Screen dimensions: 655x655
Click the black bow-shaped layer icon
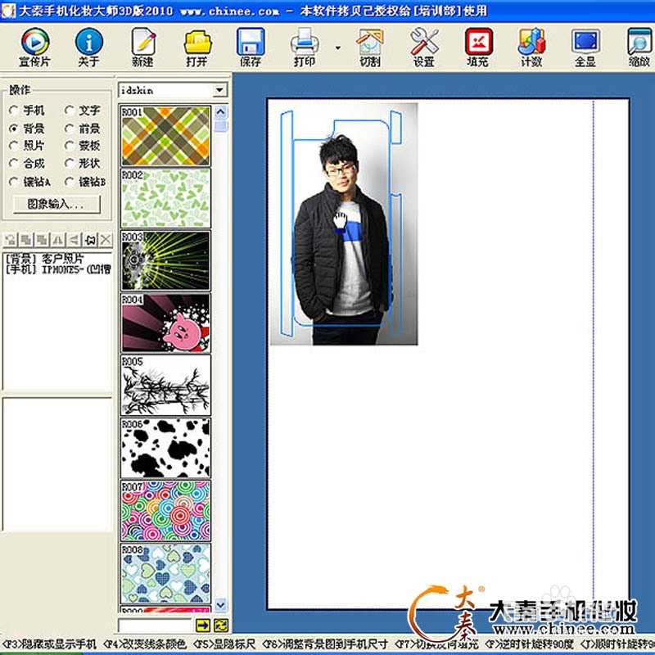point(90,240)
